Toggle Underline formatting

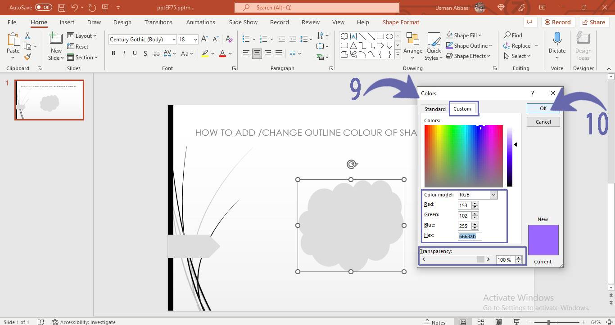point(135,53)
